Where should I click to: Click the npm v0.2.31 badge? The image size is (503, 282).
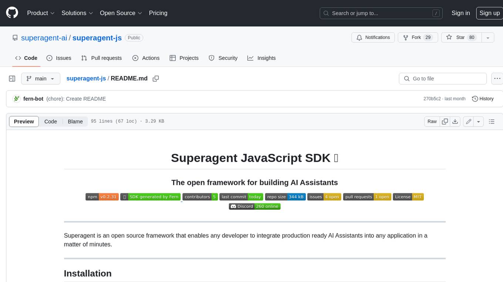coord(102,197)
